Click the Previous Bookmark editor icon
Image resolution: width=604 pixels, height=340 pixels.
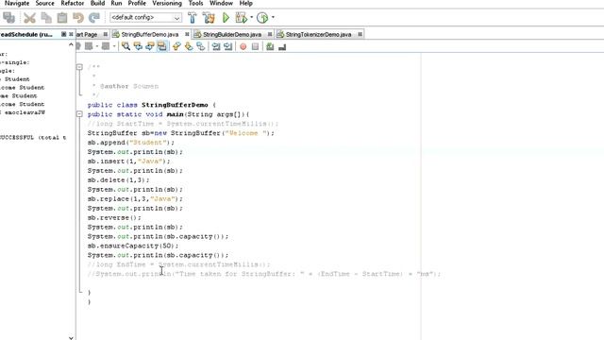[x=176, y=46]
